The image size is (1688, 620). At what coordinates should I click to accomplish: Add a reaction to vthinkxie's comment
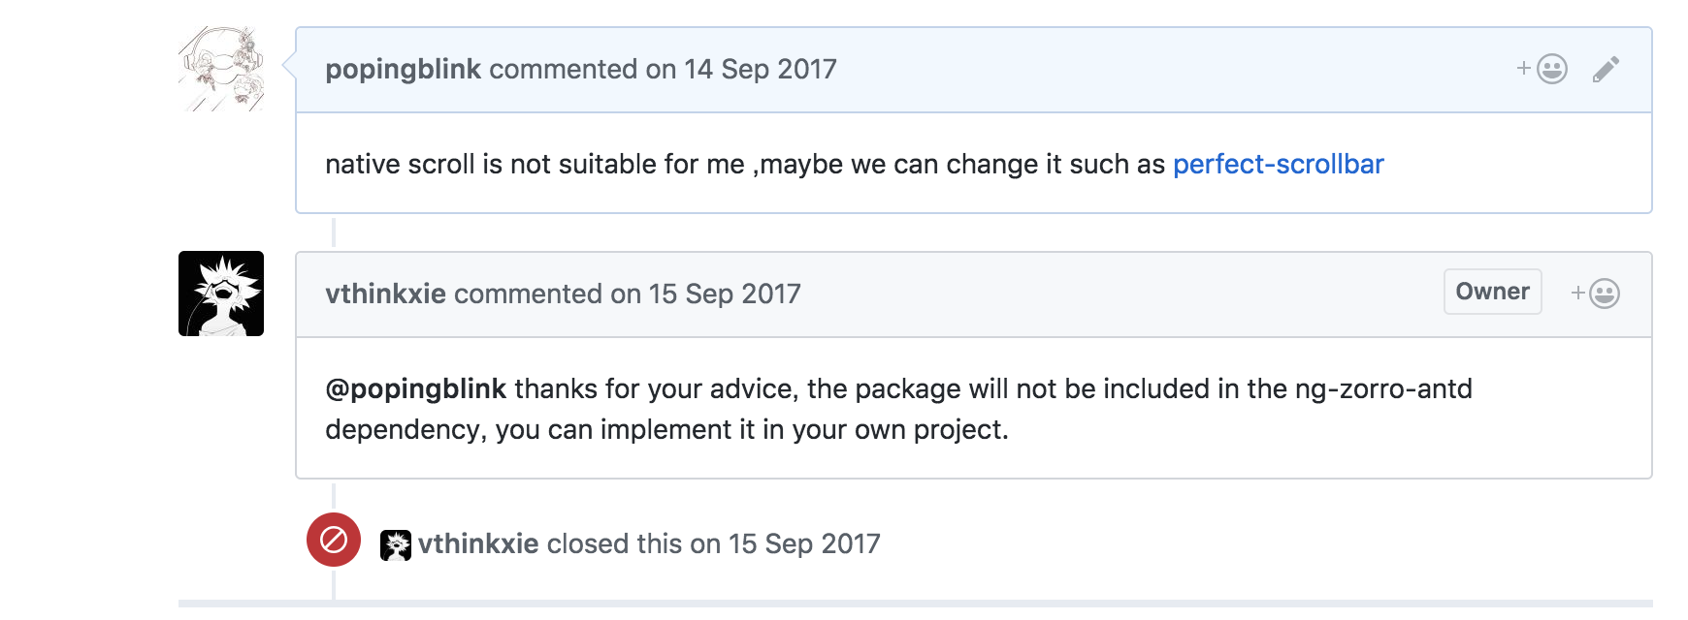click(x=1596, y=294)
